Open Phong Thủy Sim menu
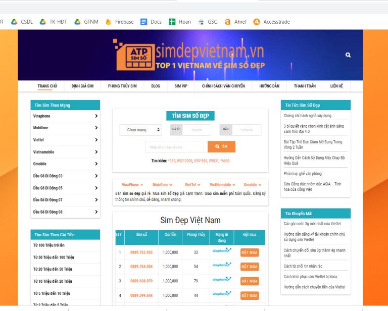This screenshot has height=311, width=388. 122,86
